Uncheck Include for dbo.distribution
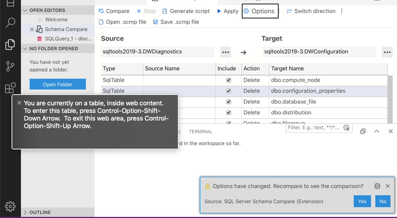 pos(228,112)
